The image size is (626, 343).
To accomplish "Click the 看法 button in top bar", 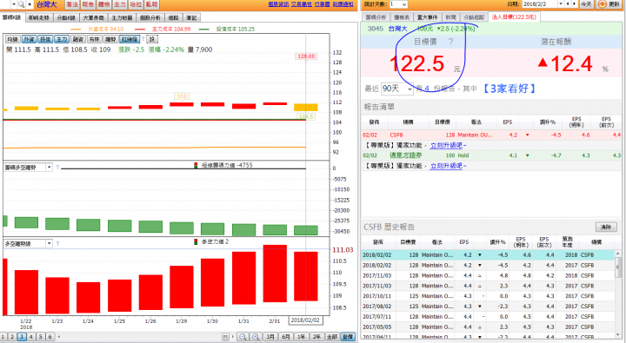I will coord(72,4).
